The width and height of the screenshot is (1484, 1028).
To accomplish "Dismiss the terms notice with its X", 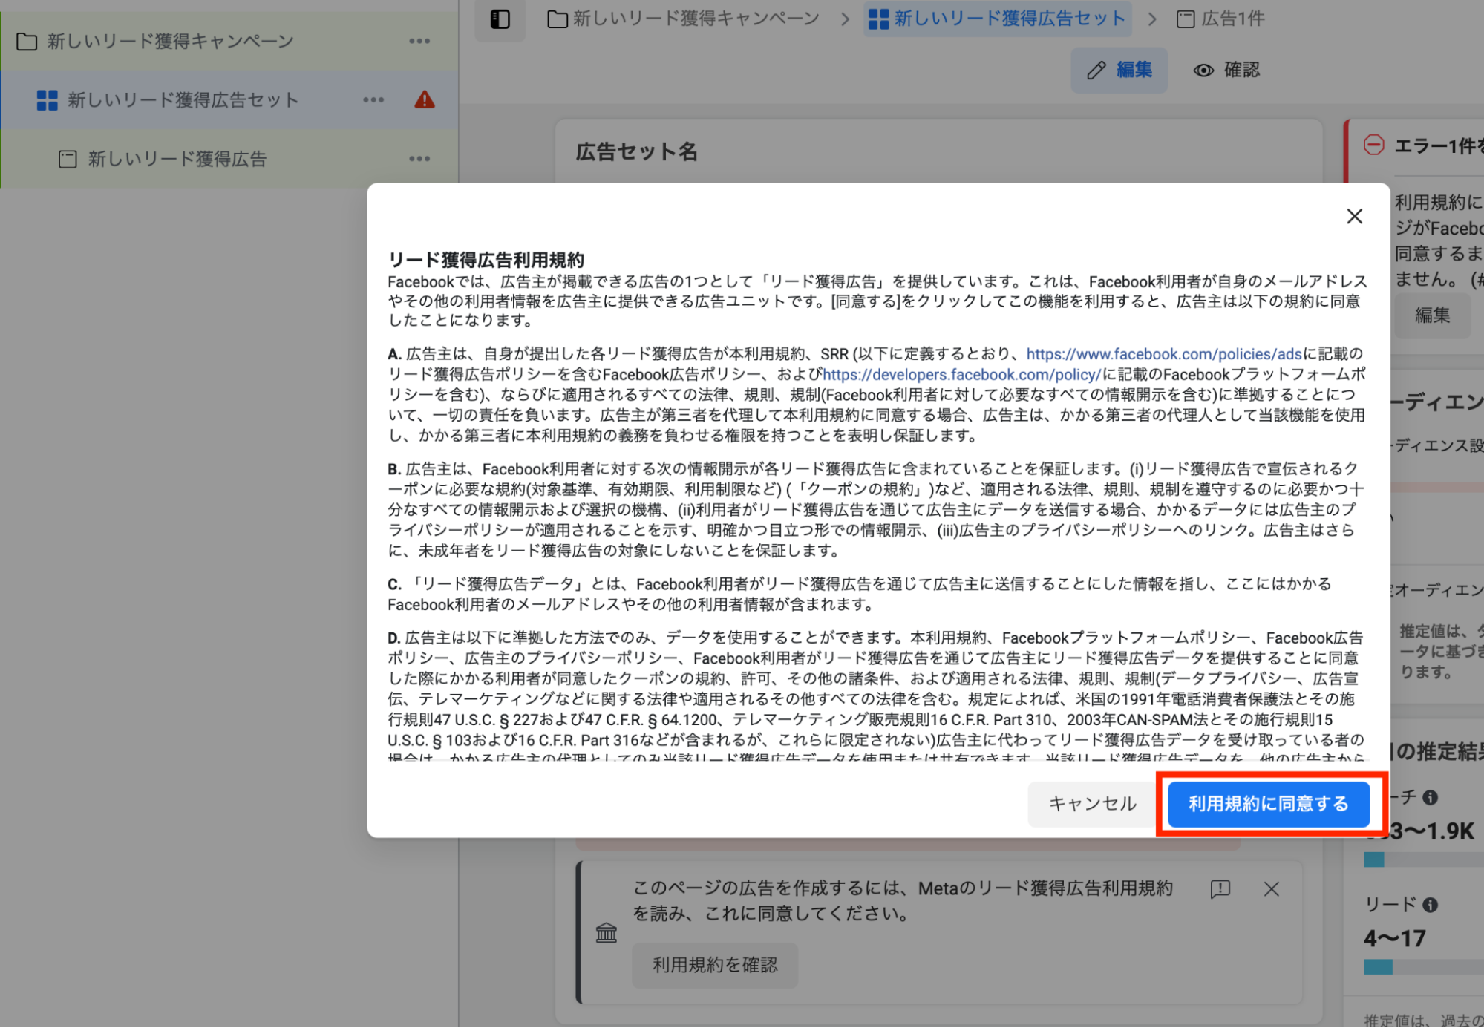I will click(1271, 888).
